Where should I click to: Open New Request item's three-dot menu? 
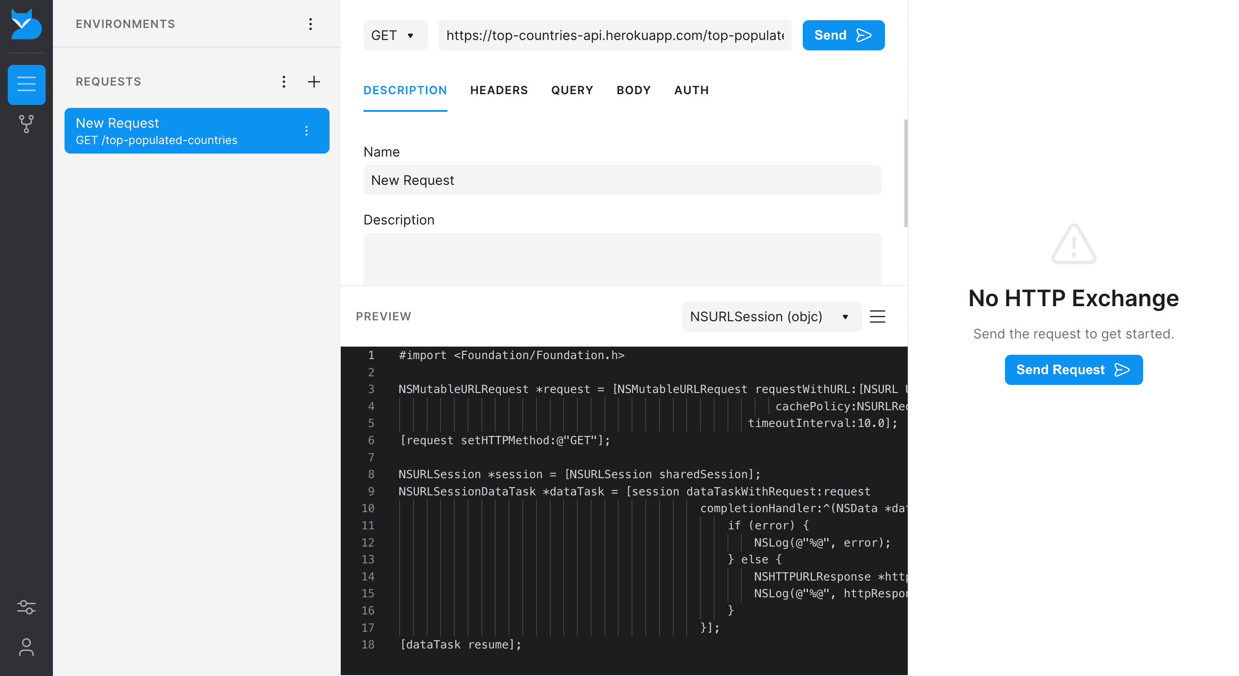306,131
